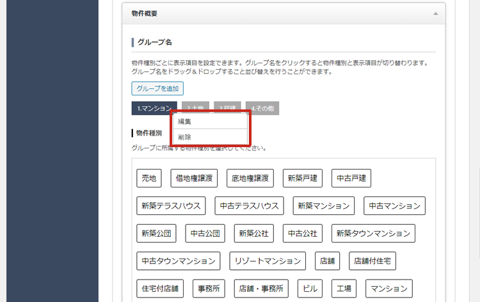This screenshot has width=480, height=302.
Task: Select the ビル property type
Action: pyautogui.click(x=311, y=289)
